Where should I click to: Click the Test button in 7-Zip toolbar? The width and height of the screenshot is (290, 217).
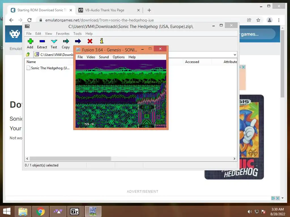(x=54, y=44)
